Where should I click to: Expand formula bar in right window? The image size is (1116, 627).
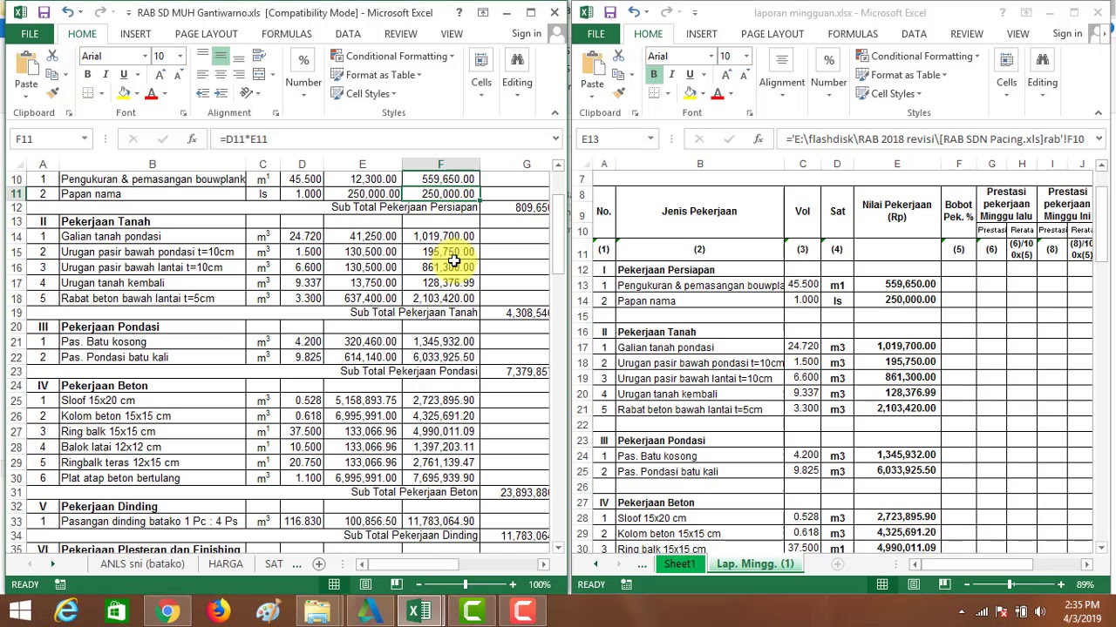tap(1099, 138)
